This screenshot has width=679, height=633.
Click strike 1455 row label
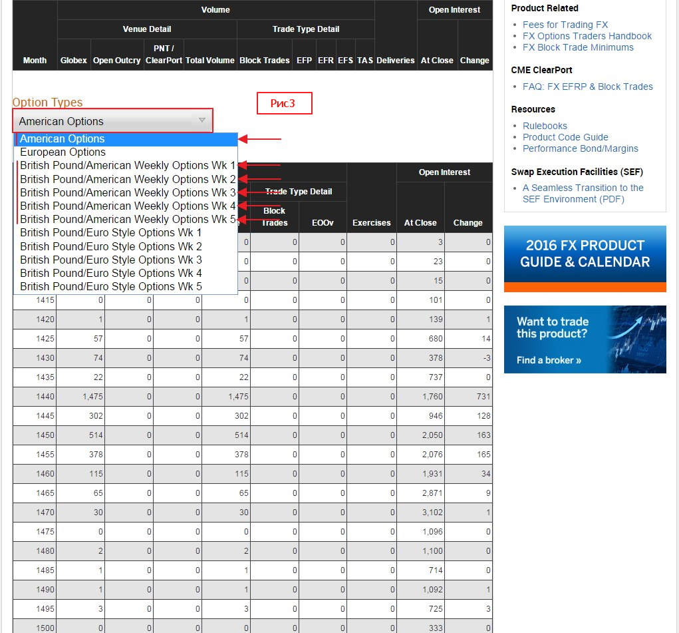(45, 455)
